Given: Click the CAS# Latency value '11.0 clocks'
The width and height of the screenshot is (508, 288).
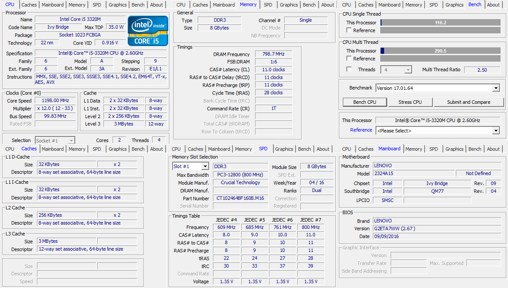Looking at the screenshot, I should click(273, 70).
